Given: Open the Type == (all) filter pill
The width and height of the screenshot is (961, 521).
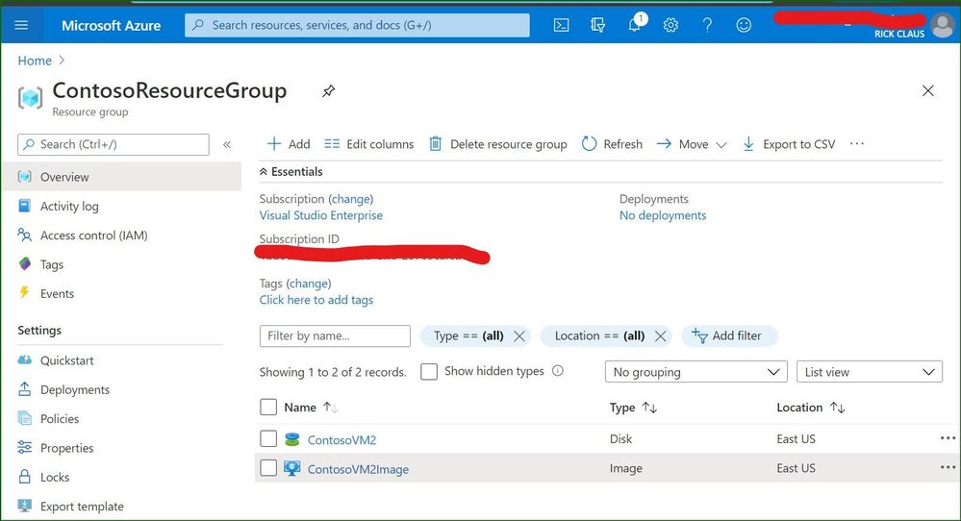Looking at the screenshot, I should (x=468, y=336).
